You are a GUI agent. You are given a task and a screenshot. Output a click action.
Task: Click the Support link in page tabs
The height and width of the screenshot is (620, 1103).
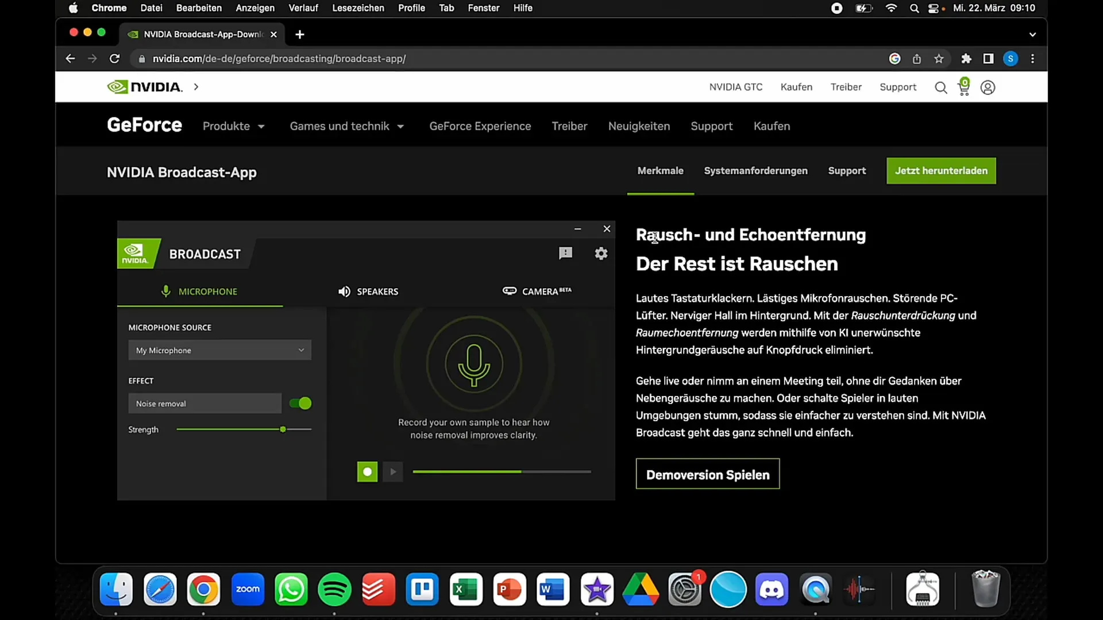pos(847,170)
